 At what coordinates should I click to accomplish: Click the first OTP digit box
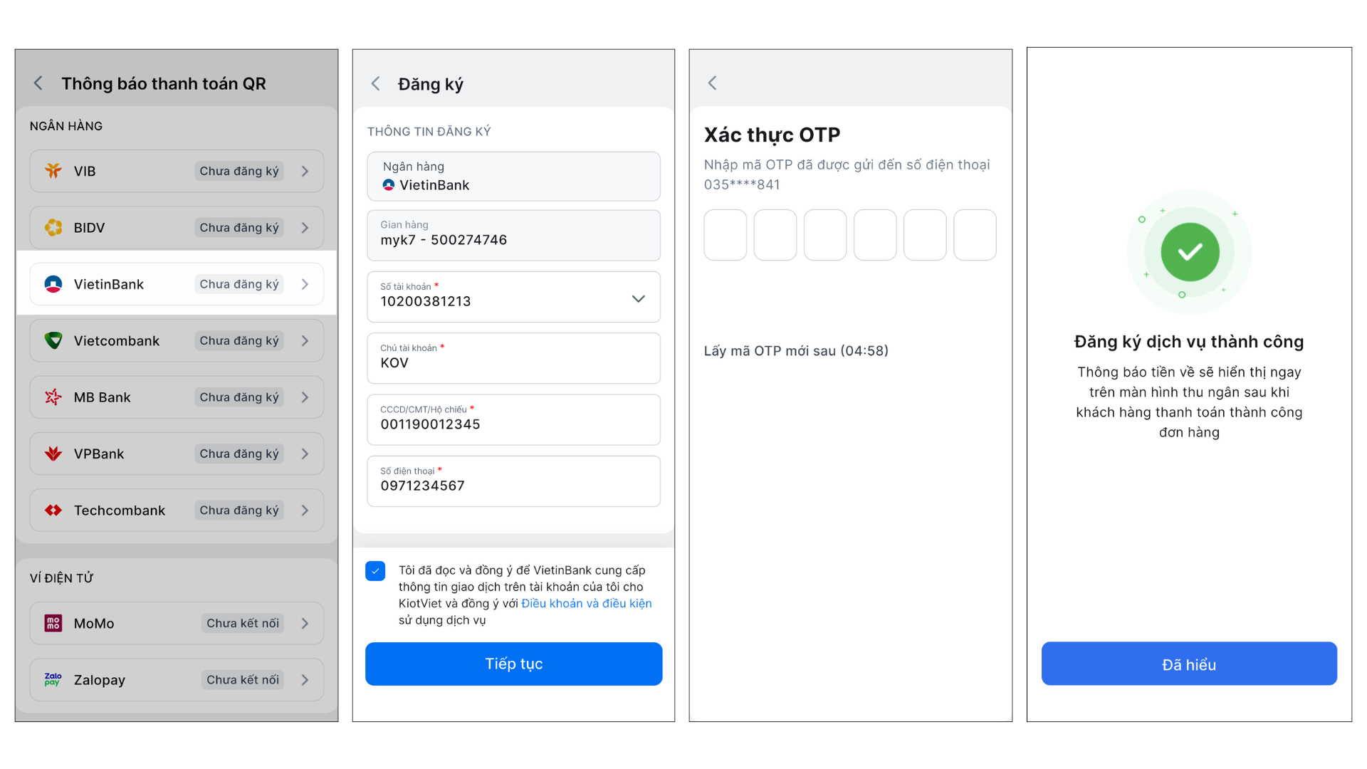[725, 235]
